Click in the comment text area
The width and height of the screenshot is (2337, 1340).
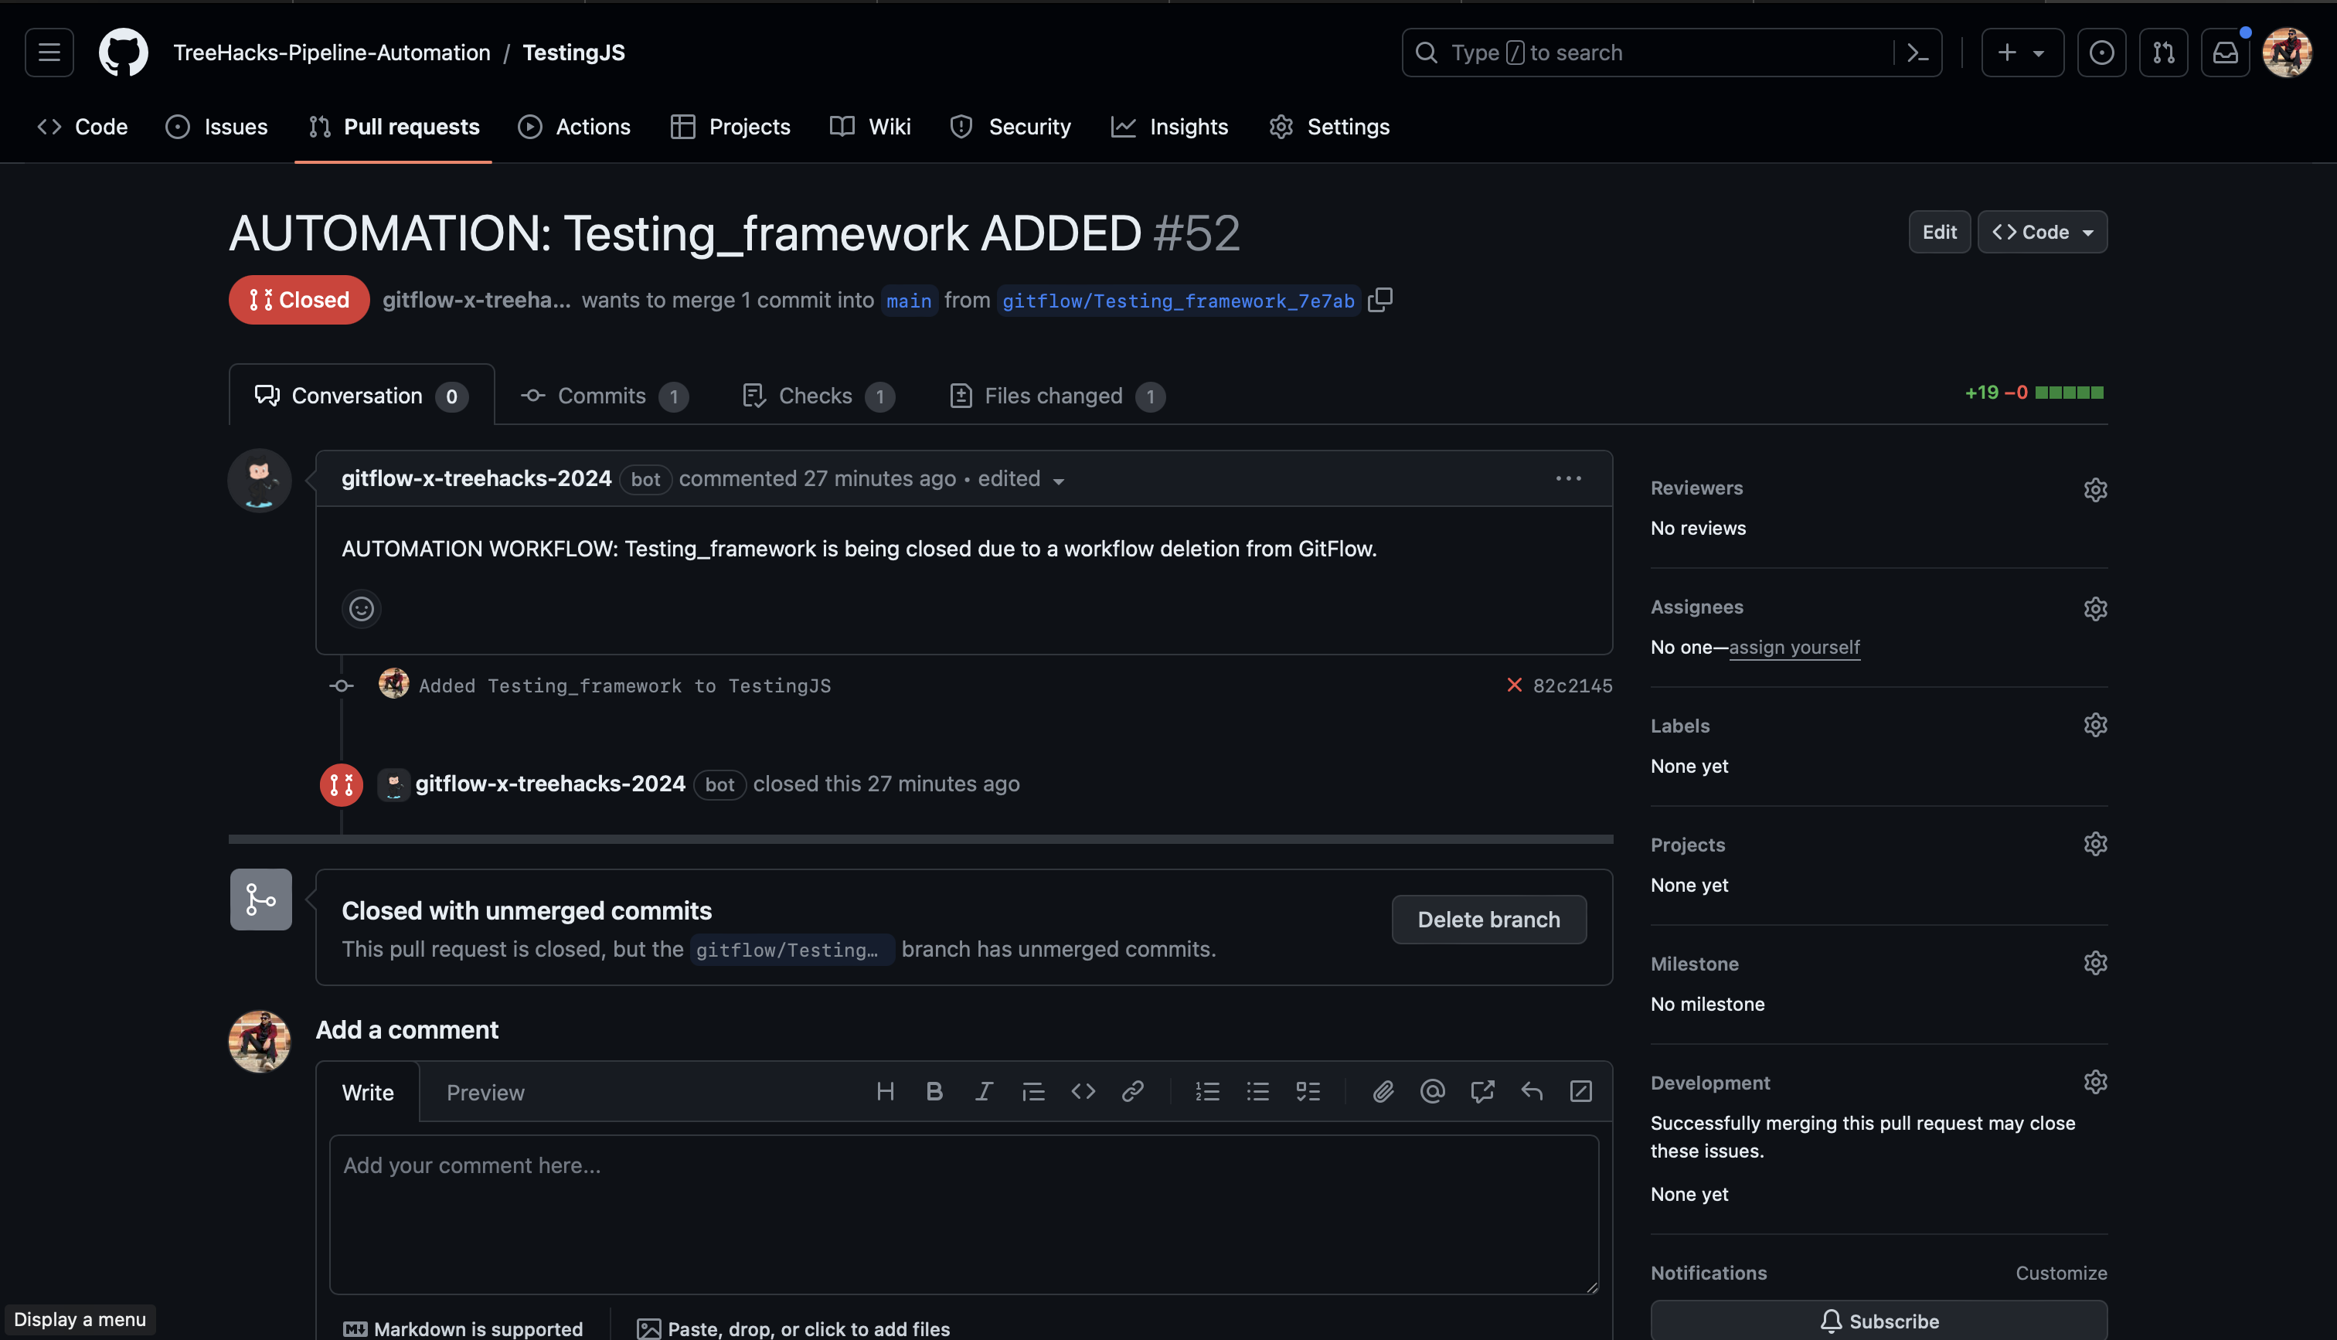(964, 1213)
